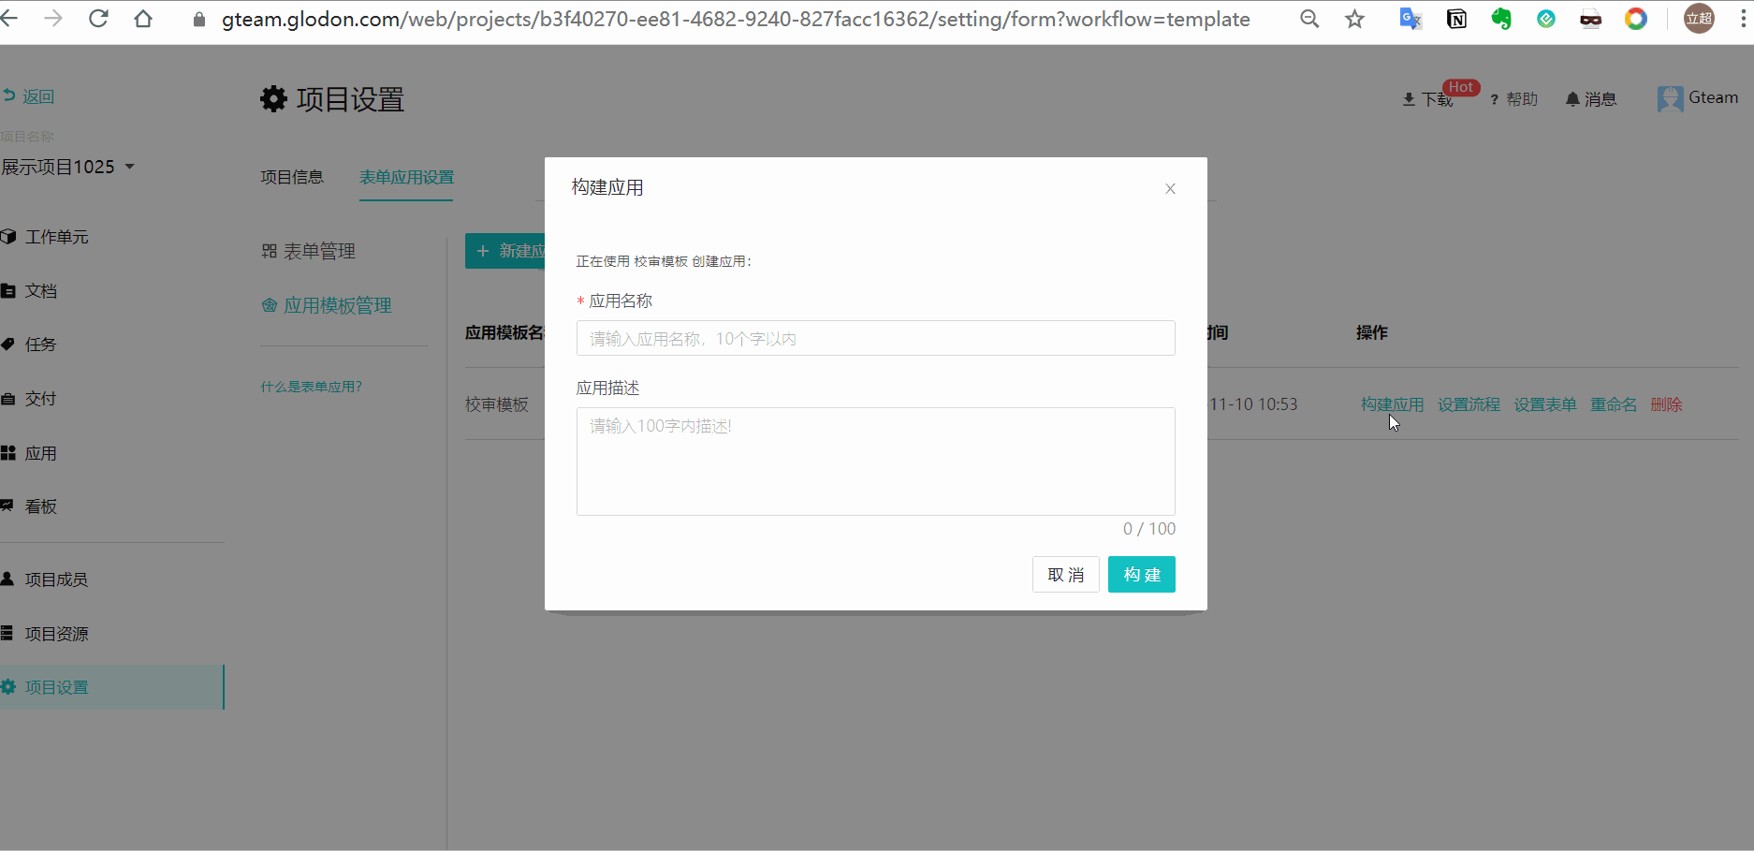Screen dimensions: 1754x851
Task: Click the address bar URL
Action: click(x=736, y=20)
